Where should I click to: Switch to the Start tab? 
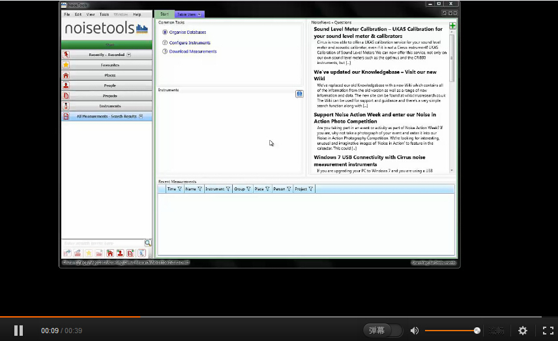[x=164, y=14]
